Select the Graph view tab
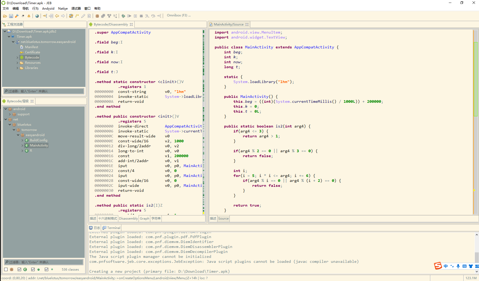479x281 pixels. point(144,219)
